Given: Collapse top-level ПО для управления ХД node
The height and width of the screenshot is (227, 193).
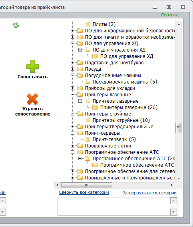Looking at the screenshot, I should [x=72, y=43].
